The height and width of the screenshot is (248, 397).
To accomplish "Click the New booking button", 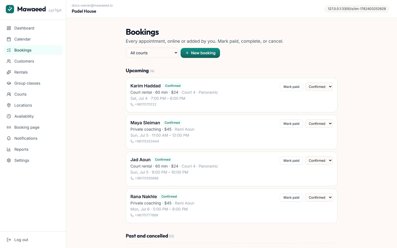I will pyautogui.click(x=200, y=53).
